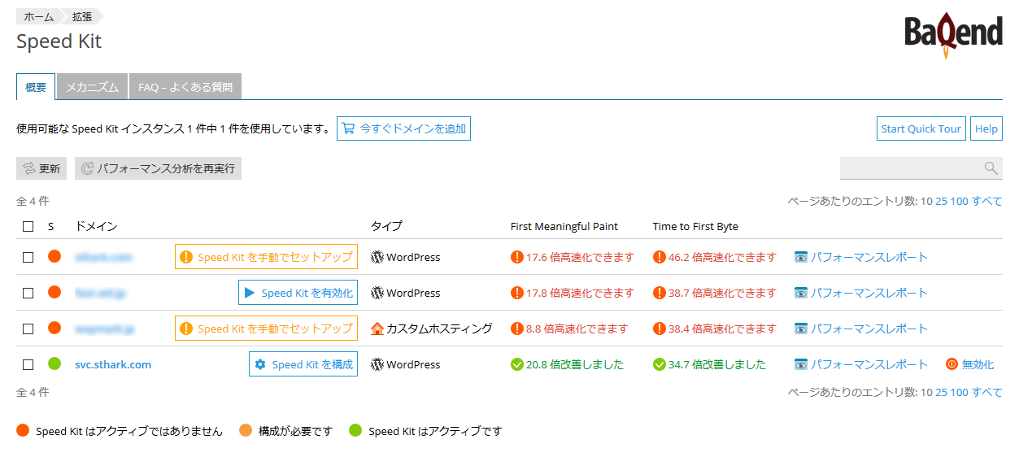This screenshot has height=457, width=1019.
Task: Click the Help button
Action: pos(986,128)
